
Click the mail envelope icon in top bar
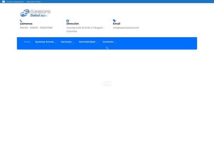pos(4,1)
